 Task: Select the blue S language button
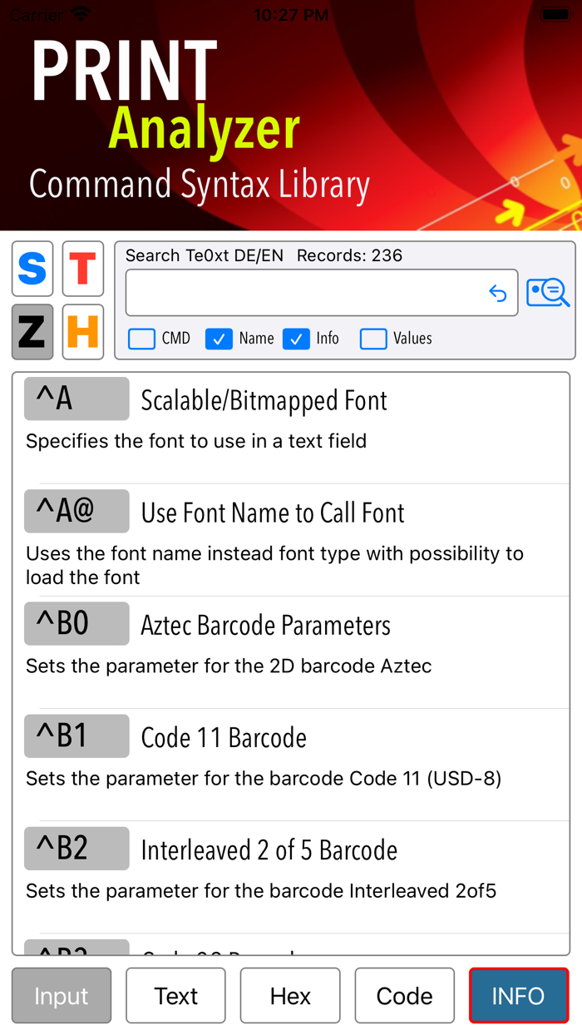(32, 269)
